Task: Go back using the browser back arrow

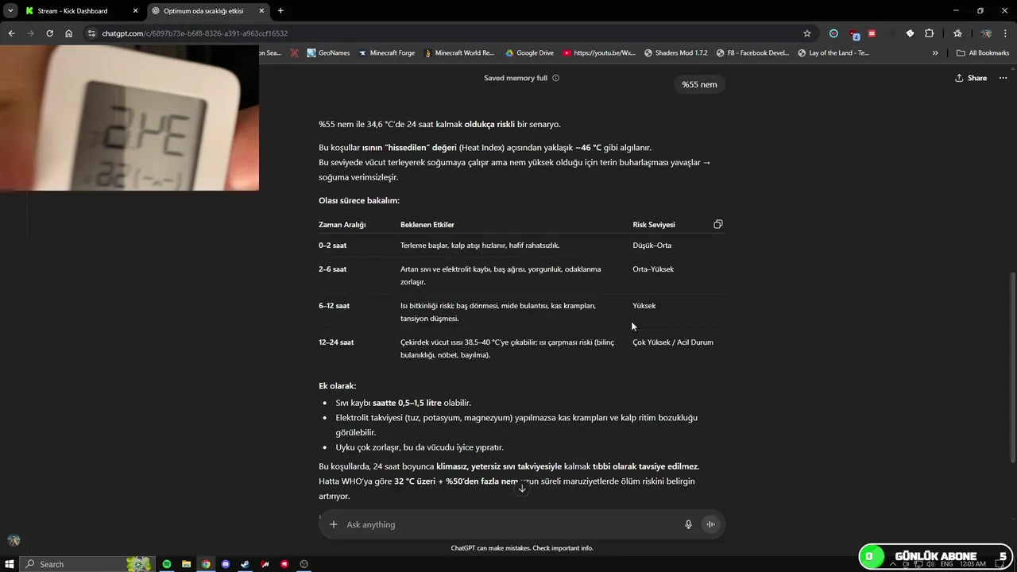Action: pyautogui.click(x=11, y=33)
